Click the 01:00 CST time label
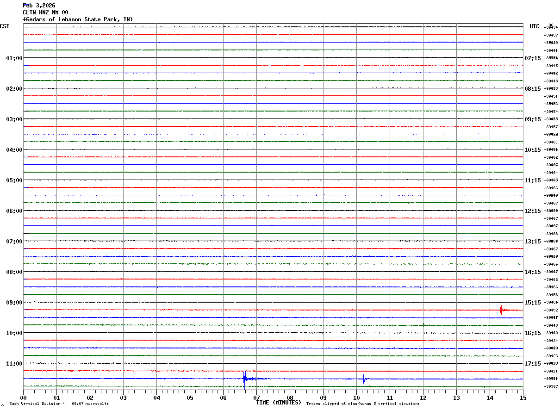 click(14, 58)
